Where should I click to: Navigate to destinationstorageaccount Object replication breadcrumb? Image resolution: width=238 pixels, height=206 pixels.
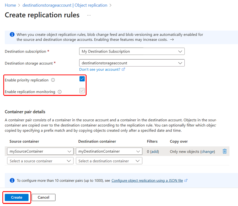pos(65,5)
